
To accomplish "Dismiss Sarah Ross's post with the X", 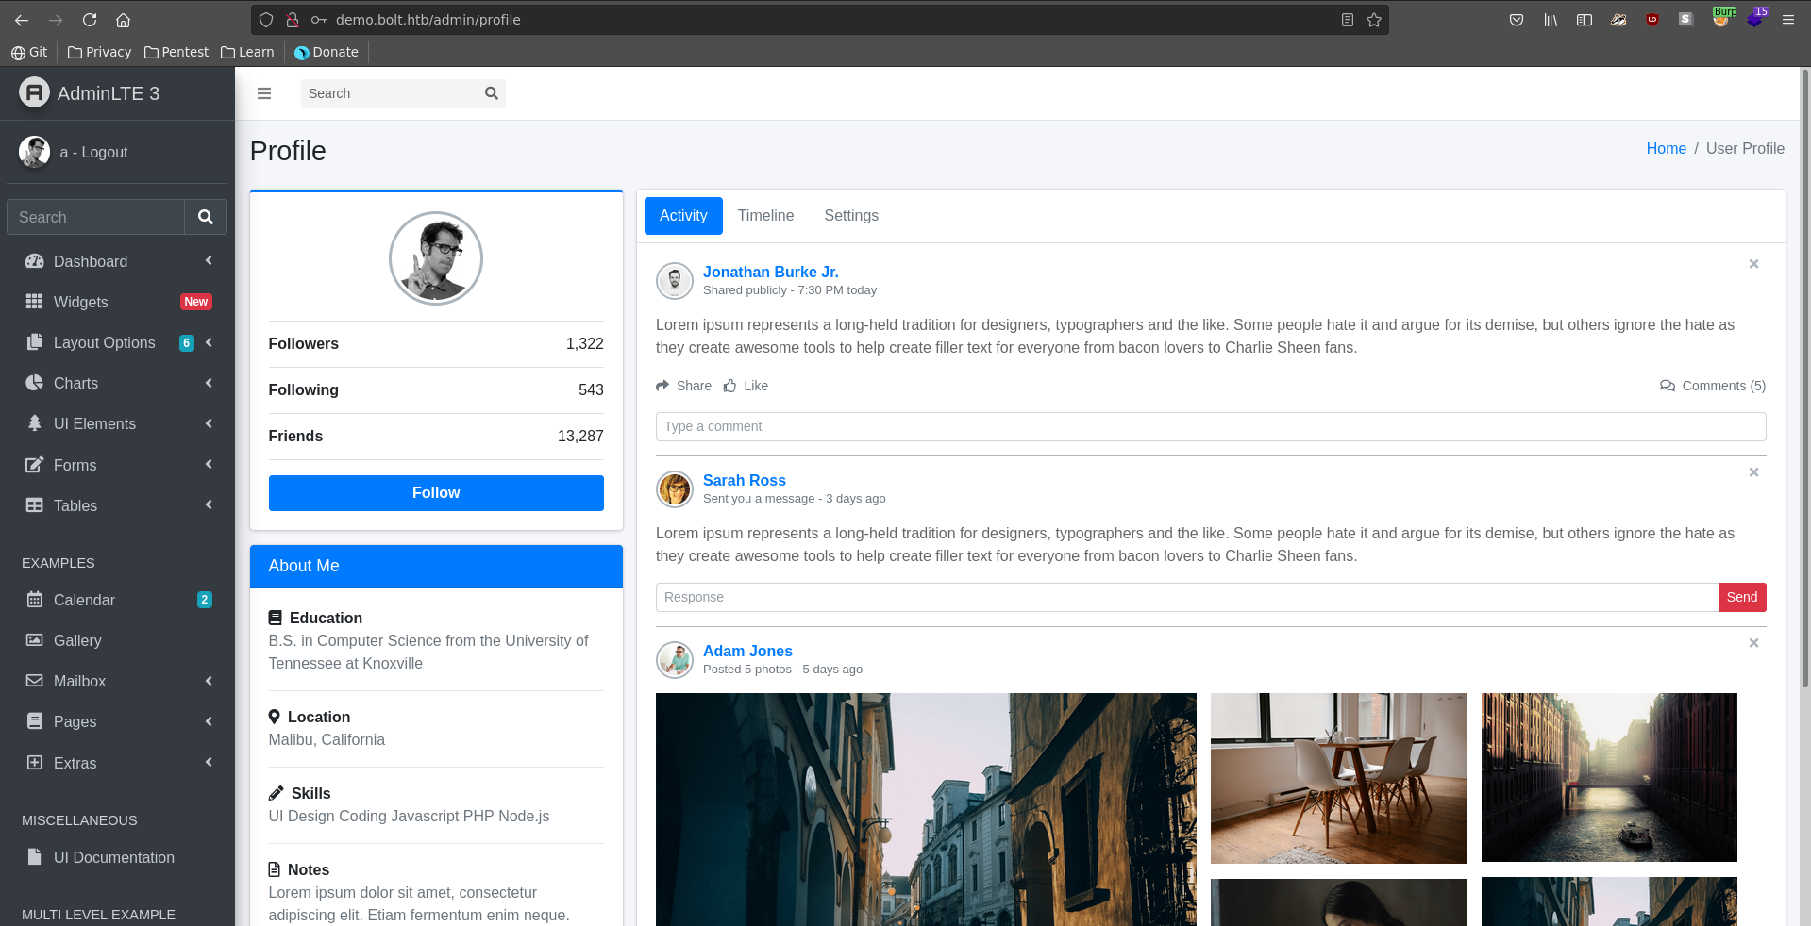I will coord(1753,472).
